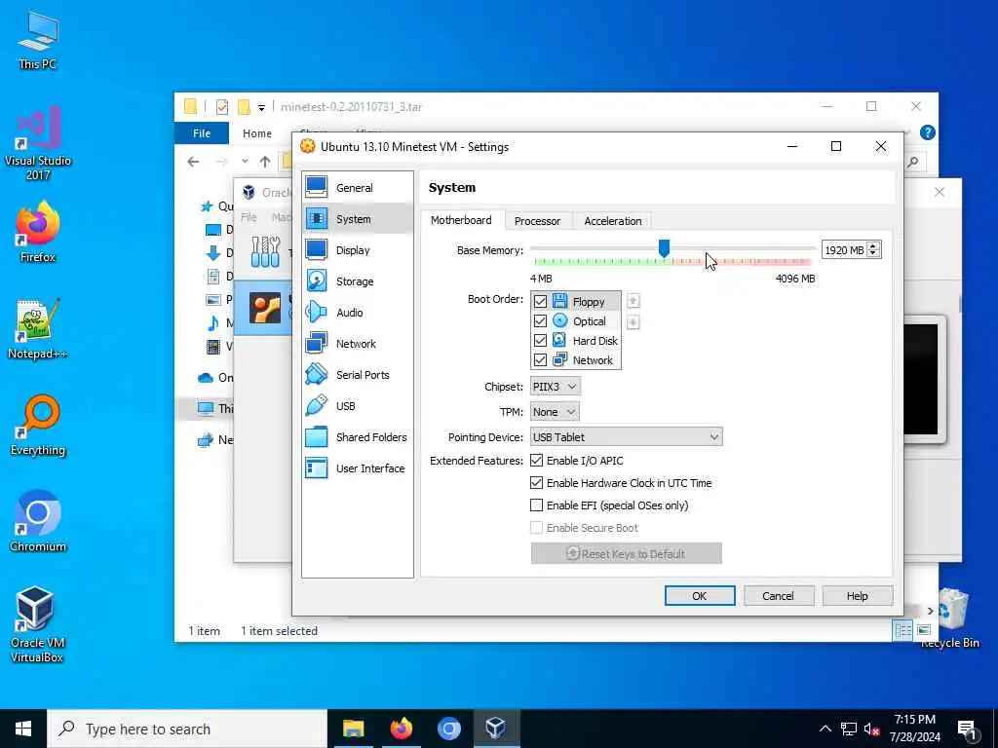Enable EFI (special OSes only) checkbox

click(537, 505)
